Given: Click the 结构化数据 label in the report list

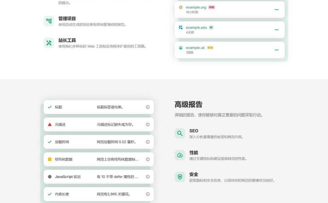Looking at the screenshot, I should pyautogui.click(x=64, y=159).
